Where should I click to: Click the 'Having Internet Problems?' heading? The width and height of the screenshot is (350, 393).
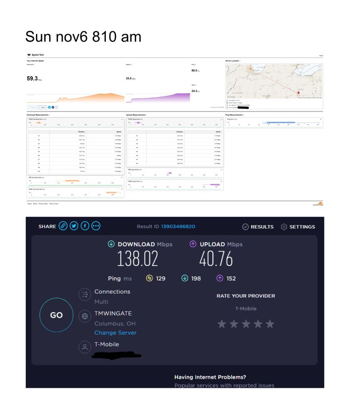pos(210,377)
